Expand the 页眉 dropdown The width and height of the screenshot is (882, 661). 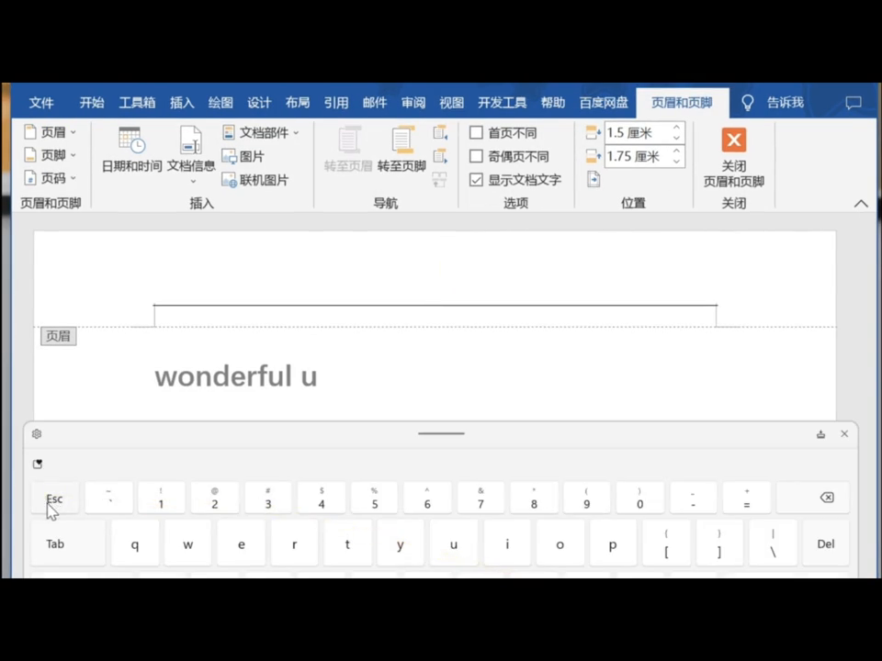point(50,132)
